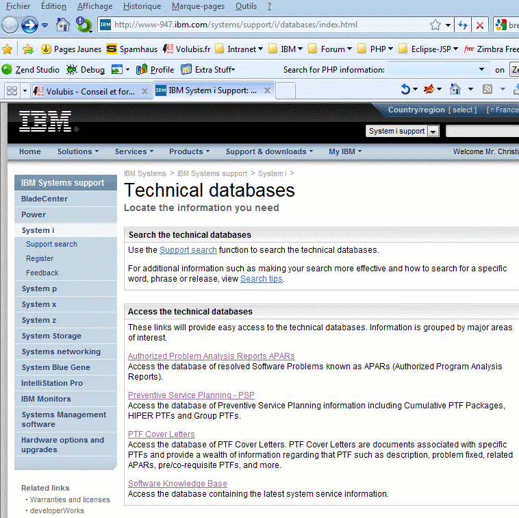Image resolution: width=519 pixels, height=518 pixels.
Task: Click the RSS feed icon
Action: pyautogui.click(x=488, y=89)
